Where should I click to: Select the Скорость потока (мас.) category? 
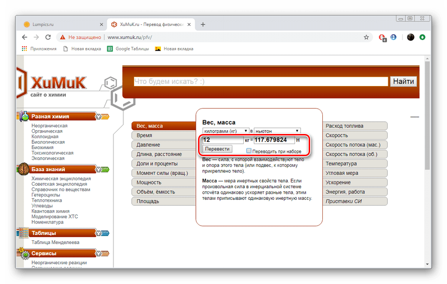(x=355, y=145)
